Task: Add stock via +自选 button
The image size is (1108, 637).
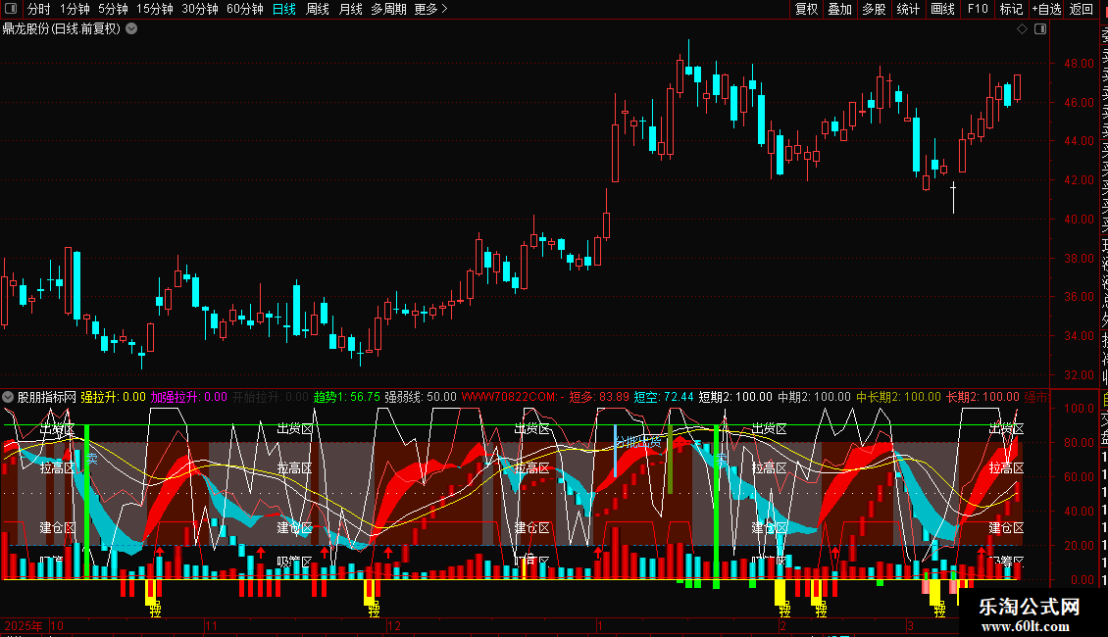Action: tap(1046, 9)
